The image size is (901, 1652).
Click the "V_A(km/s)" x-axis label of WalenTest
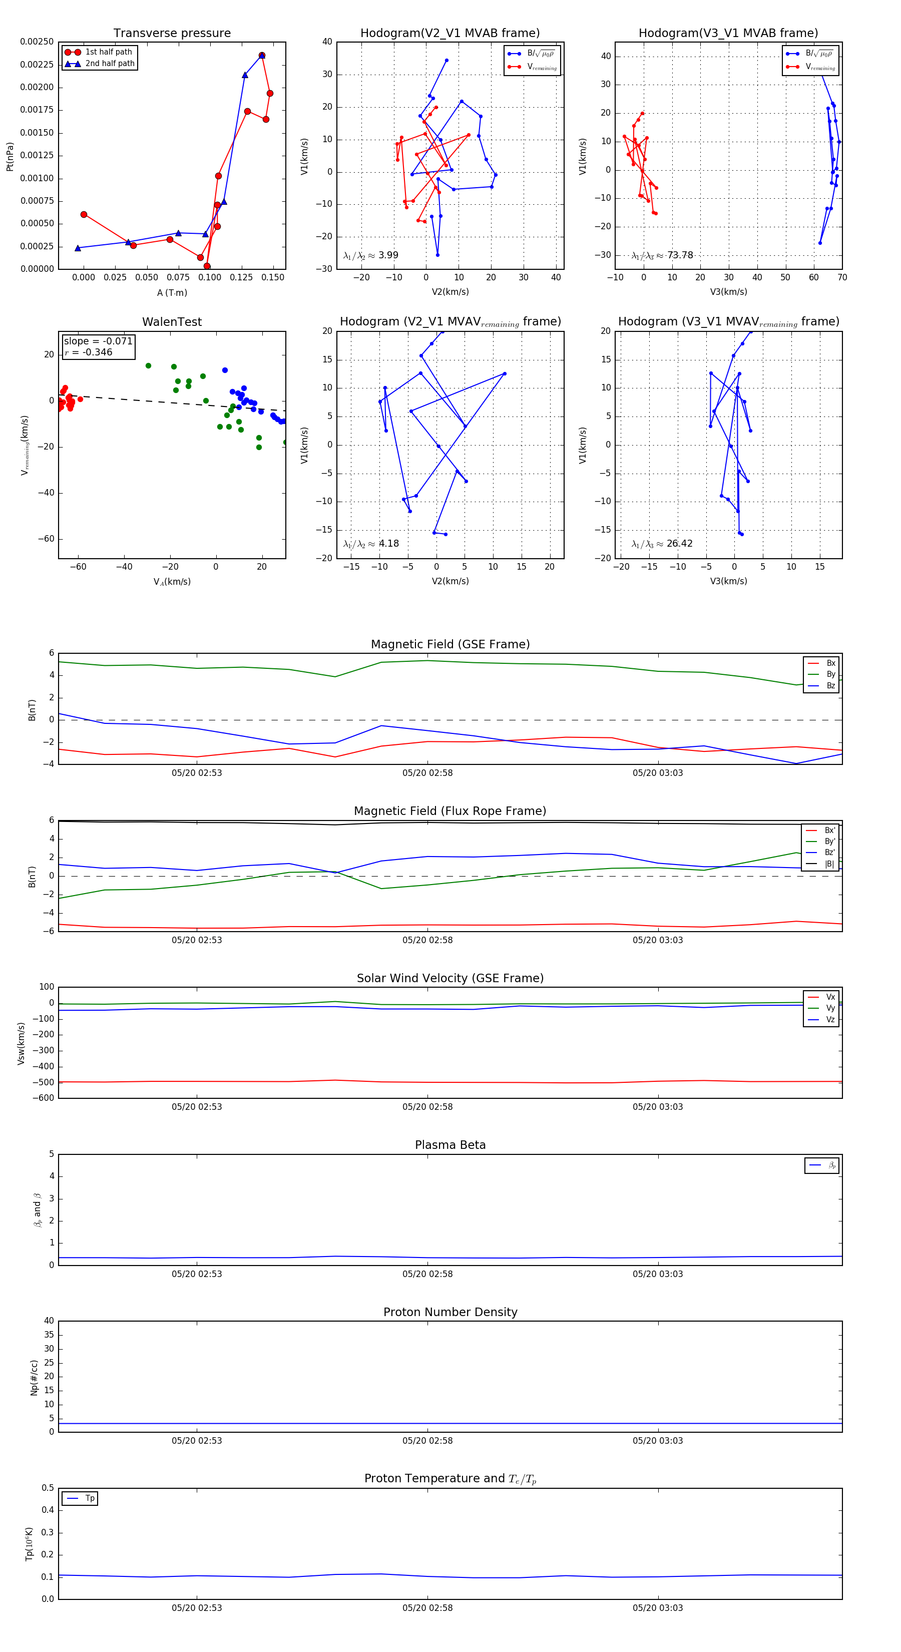172,582
